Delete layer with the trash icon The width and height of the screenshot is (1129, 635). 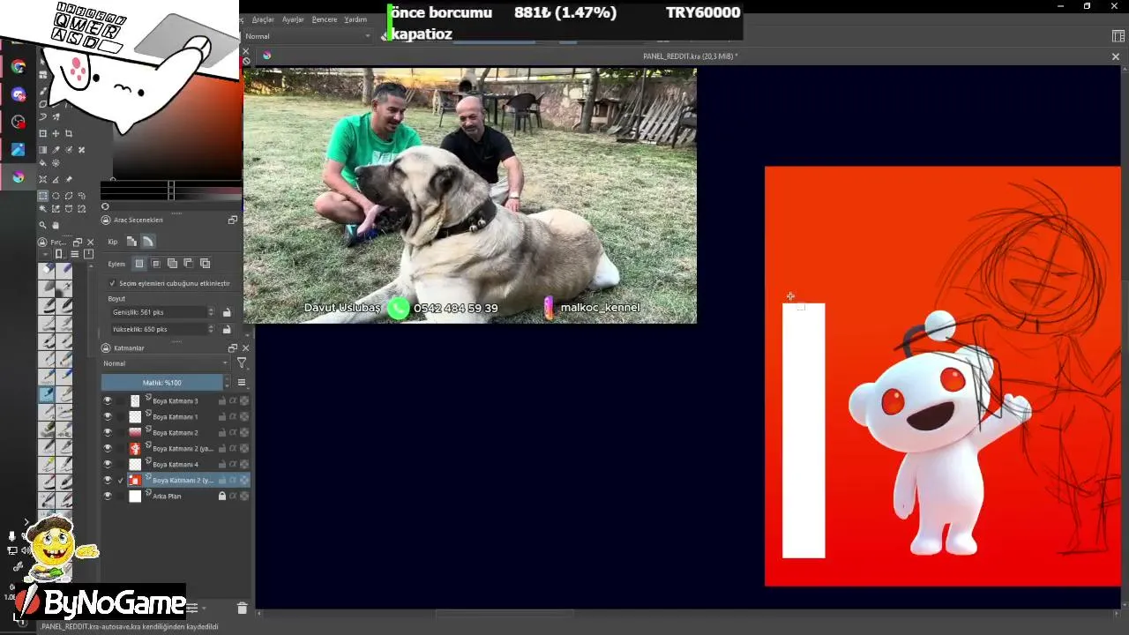coord(243,609)
